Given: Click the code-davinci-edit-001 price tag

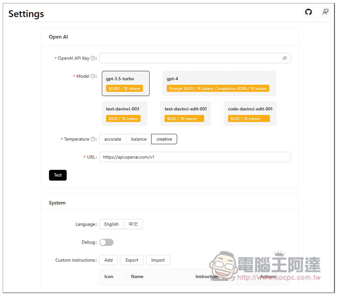Looking at the screenshot, I should pos(249,118).
